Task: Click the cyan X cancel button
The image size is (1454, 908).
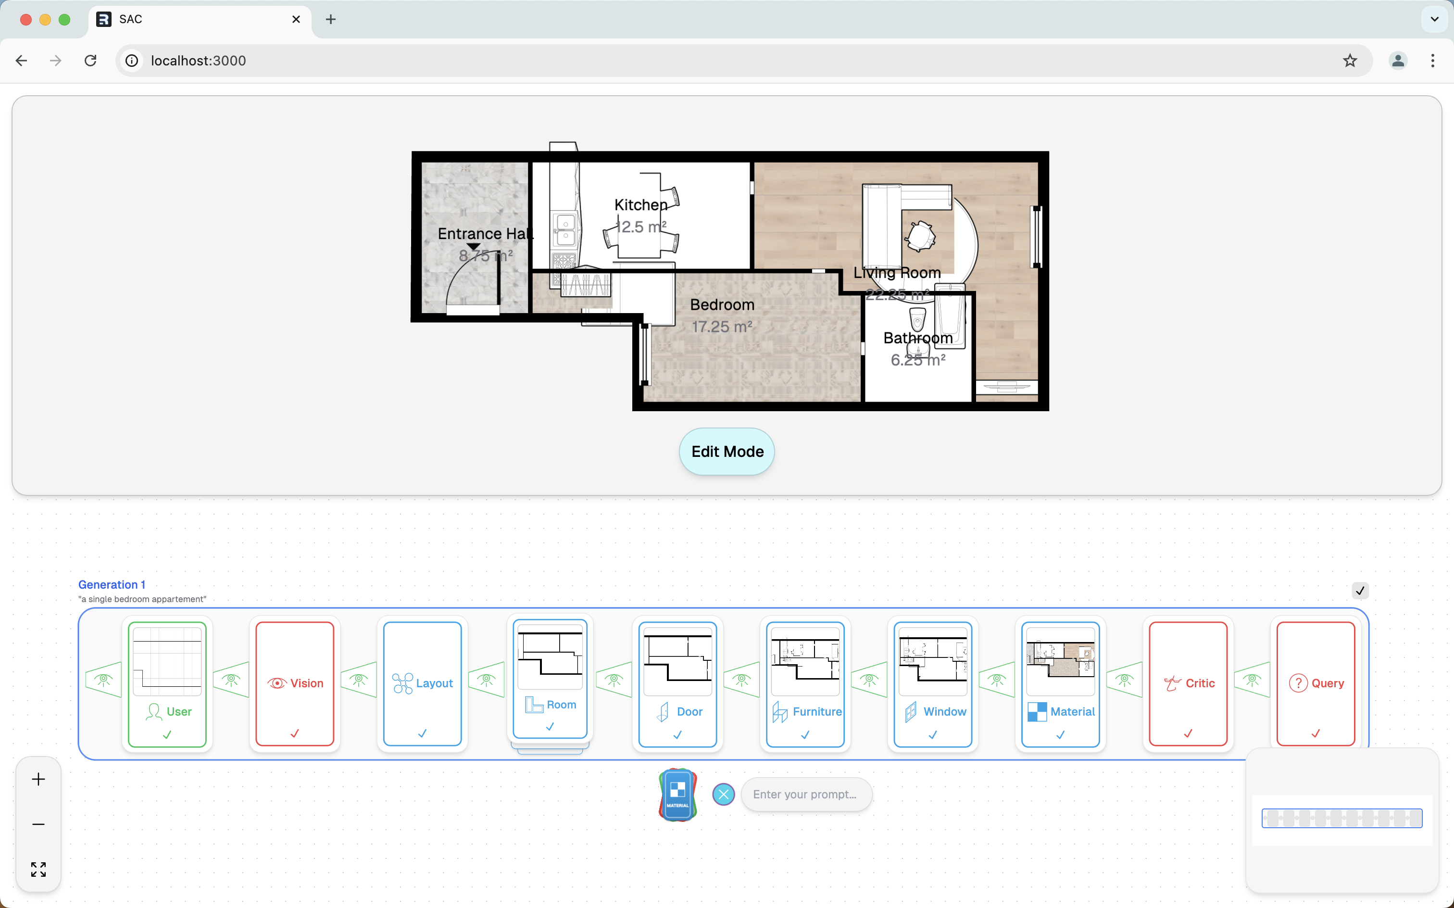Action: tap(724, 794)
